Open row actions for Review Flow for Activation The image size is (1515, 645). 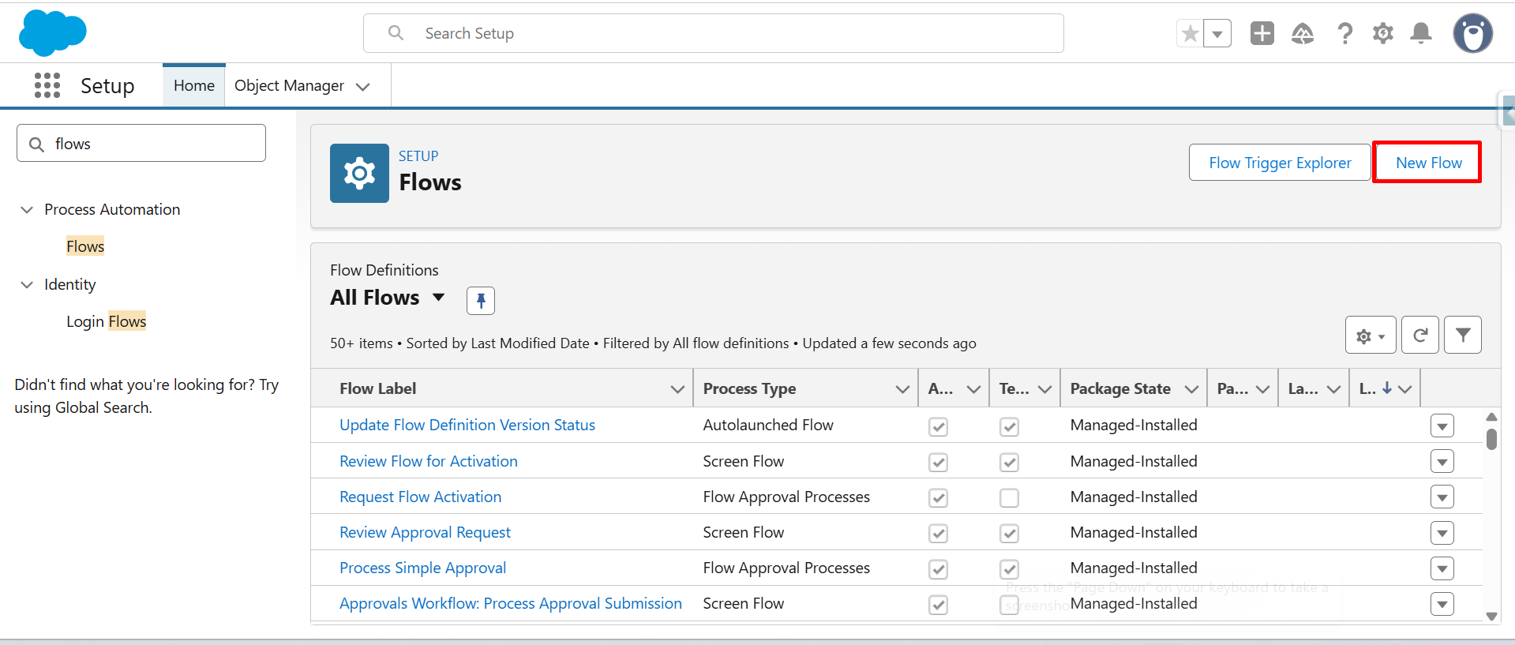click(x=1442, y=461)
